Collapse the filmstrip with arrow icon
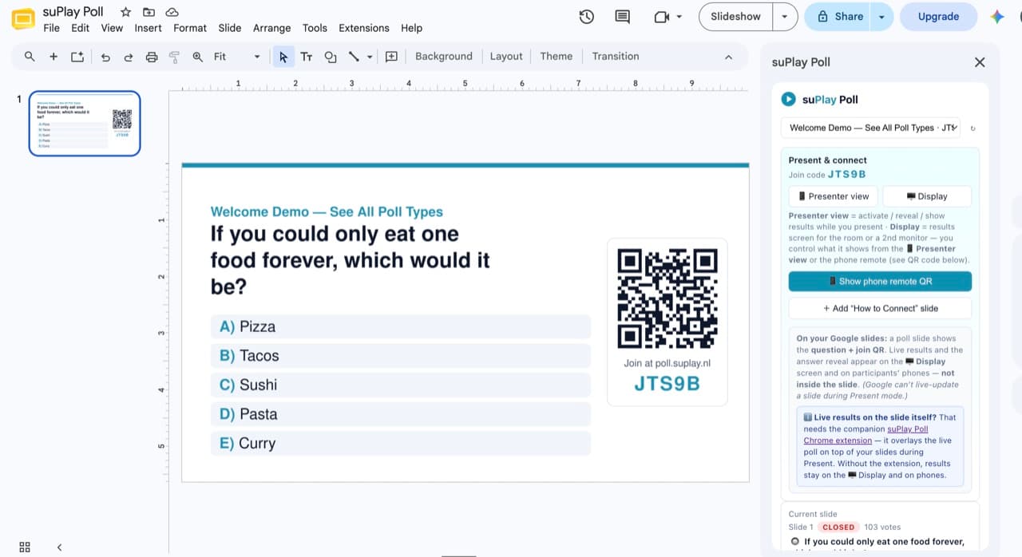This screenshot has height=557, width=1022. pos(59,547)
